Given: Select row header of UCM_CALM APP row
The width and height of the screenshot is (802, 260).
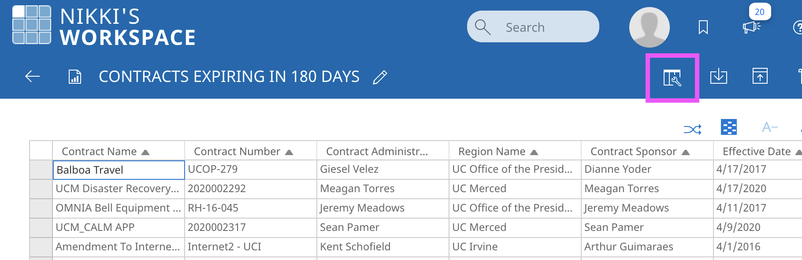Looking at the screenshot, I should (41, 227).
